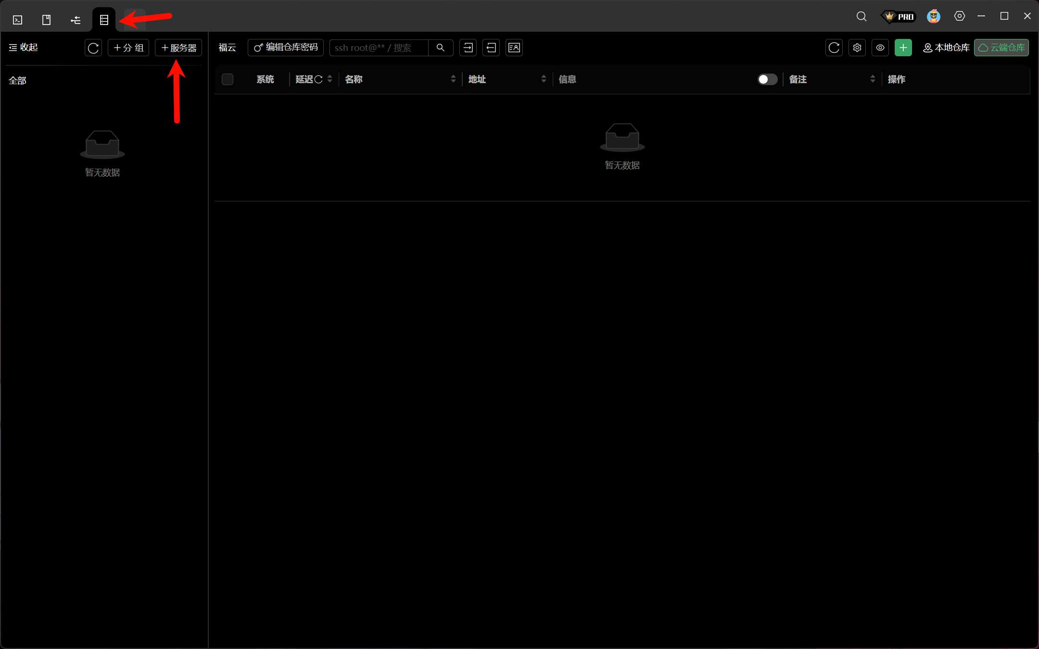
Task: Switch to 本地仓库 tab
Action: point(946,48)
